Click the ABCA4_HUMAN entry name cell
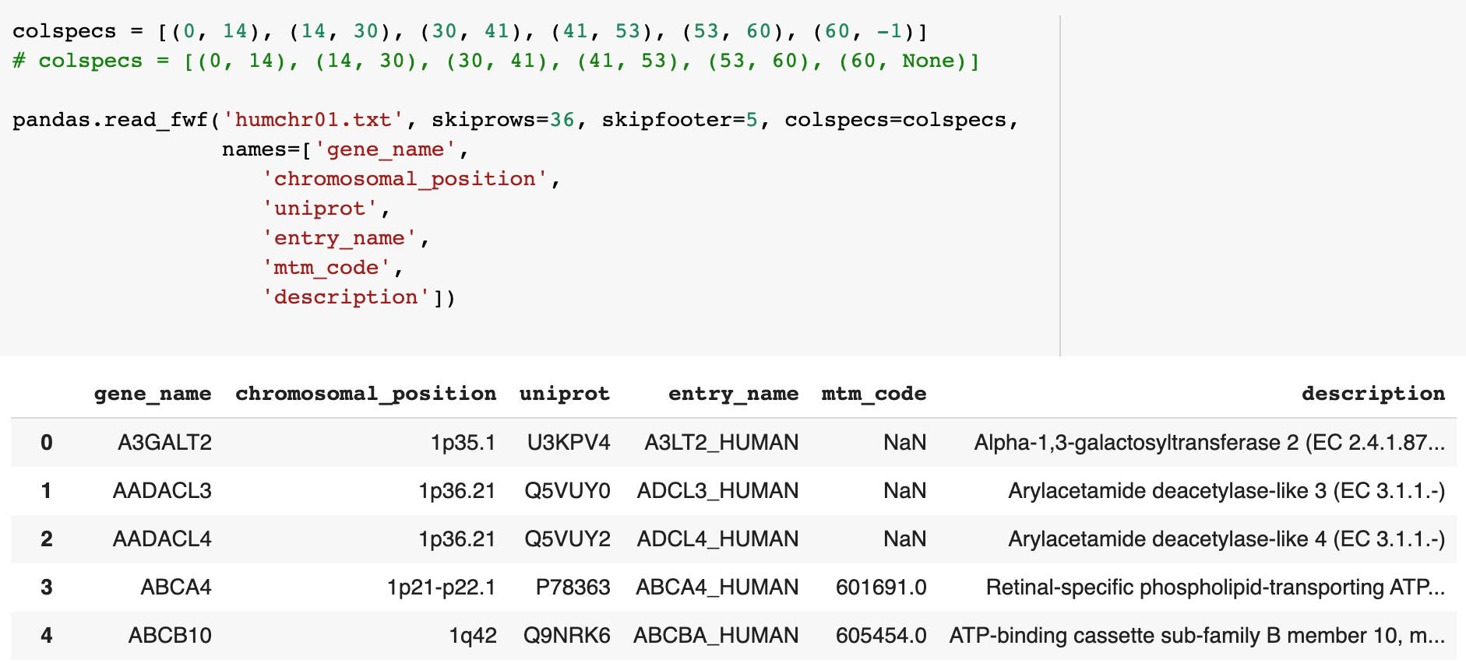The image size is (1466, 663). click(717, 588)
